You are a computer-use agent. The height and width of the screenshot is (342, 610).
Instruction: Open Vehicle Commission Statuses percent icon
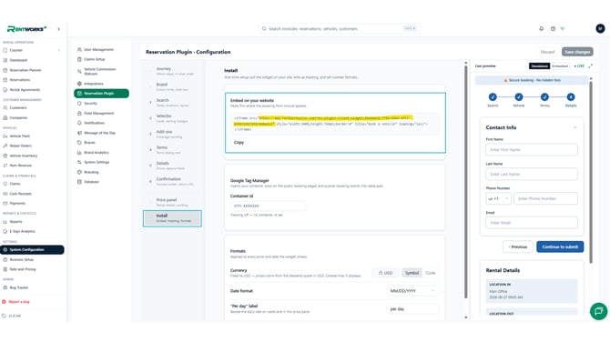pos(79,72)
